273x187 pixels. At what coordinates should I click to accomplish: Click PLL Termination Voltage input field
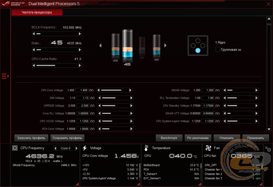[208, 98]
